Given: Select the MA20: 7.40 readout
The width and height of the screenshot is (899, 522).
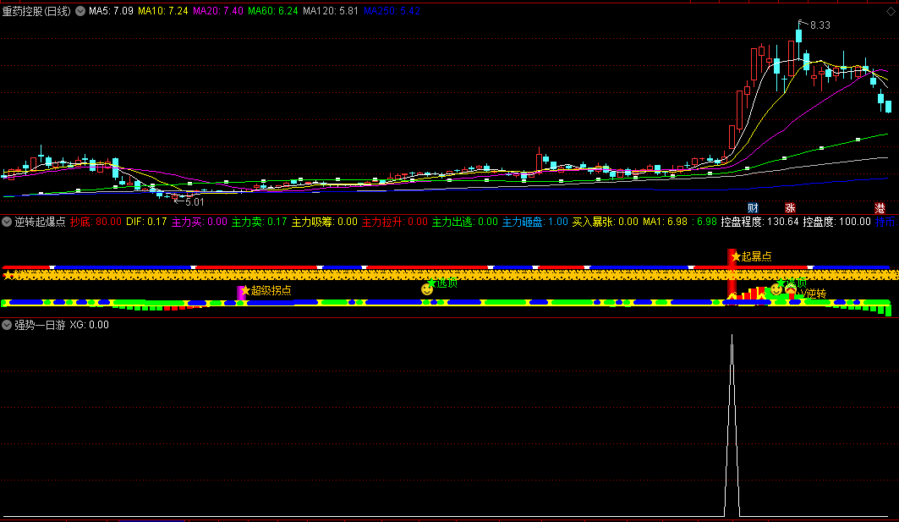Looking at the screenshot, I should tap(218, 11).
